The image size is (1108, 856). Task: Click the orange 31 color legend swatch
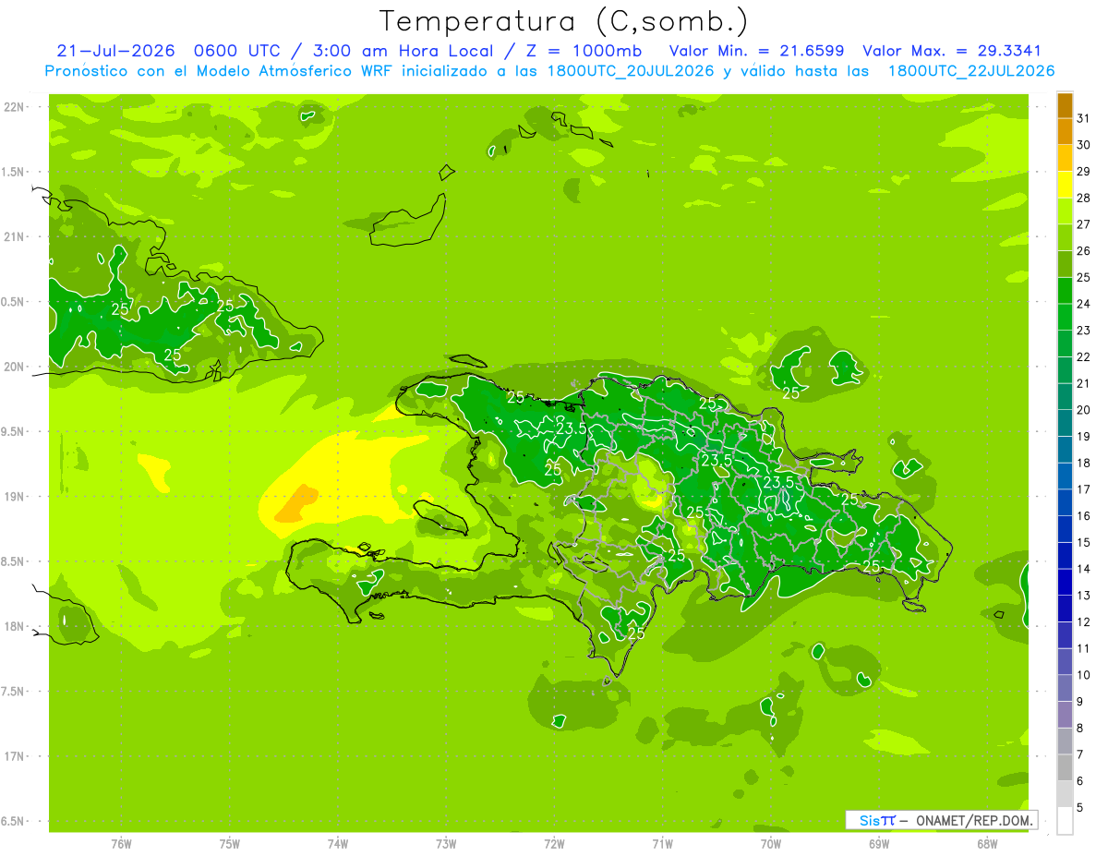[x=1065, y=105]
